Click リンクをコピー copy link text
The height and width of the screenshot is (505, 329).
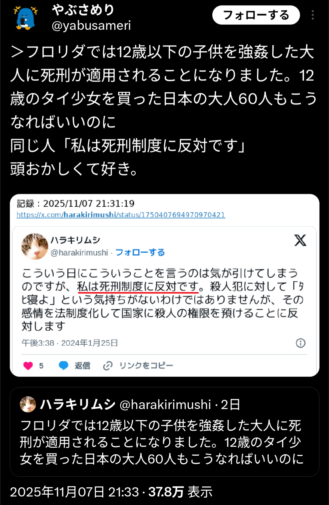tap(146, 365)
